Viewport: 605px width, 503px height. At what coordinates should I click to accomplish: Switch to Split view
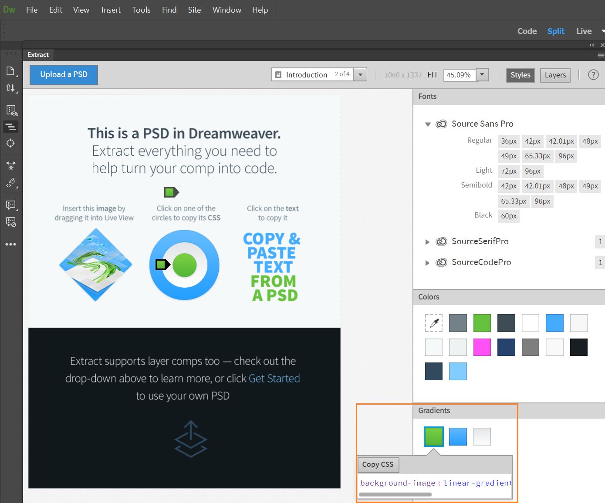click(556, 31)
